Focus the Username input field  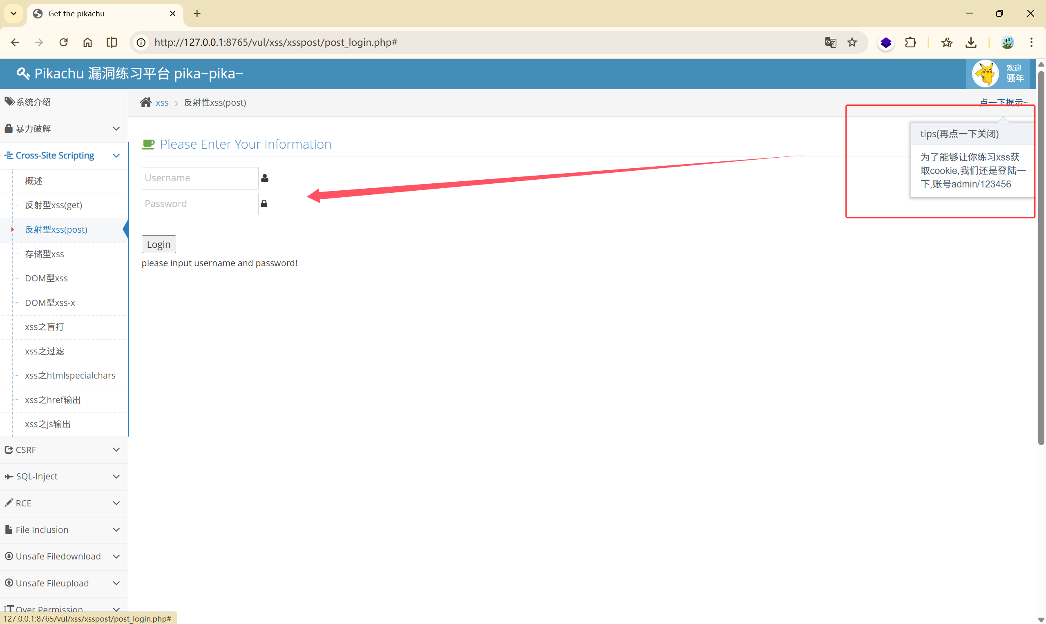[x=200, y=178]
